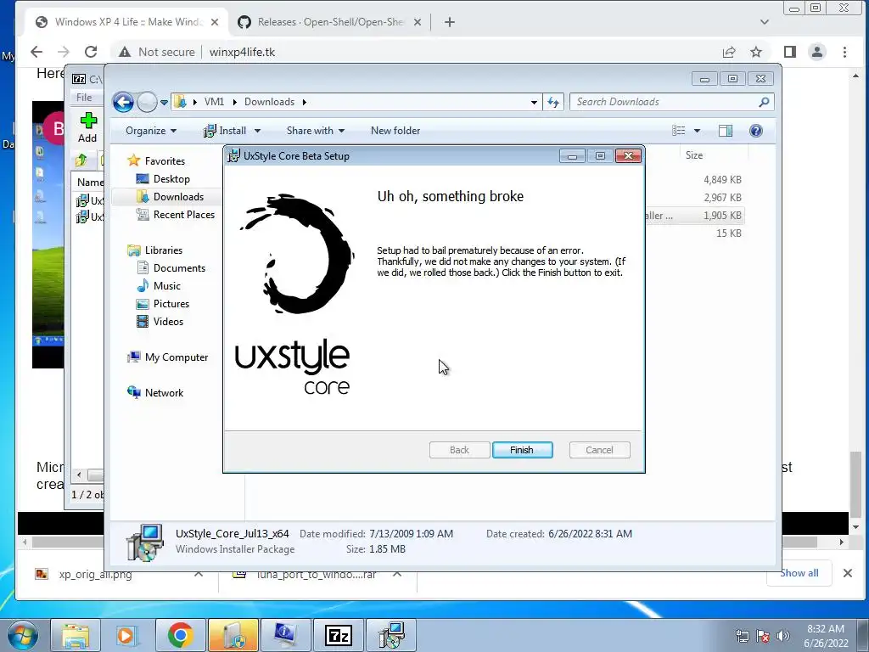Image resolution: width=869 pixels, height=652 pixels.
Task: Click Add button in 7-Zip window
Action: (87, 128)
